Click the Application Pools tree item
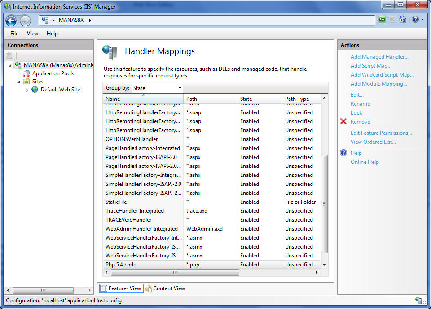Viewport: 431px width, 309px height. pos(53,73)
